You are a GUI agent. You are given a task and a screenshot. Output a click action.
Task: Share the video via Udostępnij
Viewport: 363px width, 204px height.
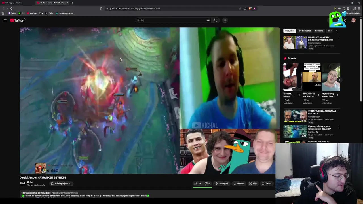221,184
